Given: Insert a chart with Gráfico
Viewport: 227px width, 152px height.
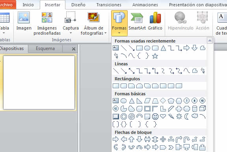Looking at the screenshot, I should pyautogui.click(x=155, y=21).
